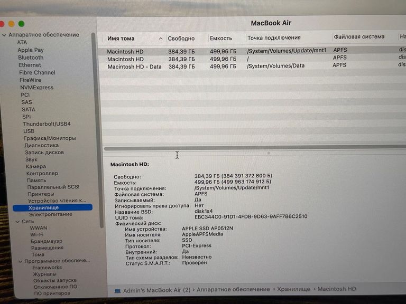Select Принтеры in sidebar
The width and height of the screenshot is (406, 304).
(41, 194)
